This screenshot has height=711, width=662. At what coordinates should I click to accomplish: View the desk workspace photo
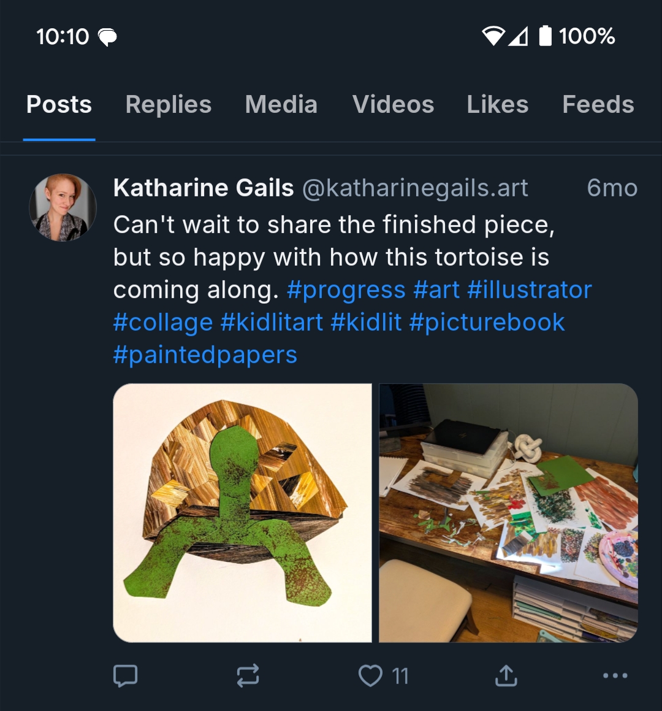(508, 513)
